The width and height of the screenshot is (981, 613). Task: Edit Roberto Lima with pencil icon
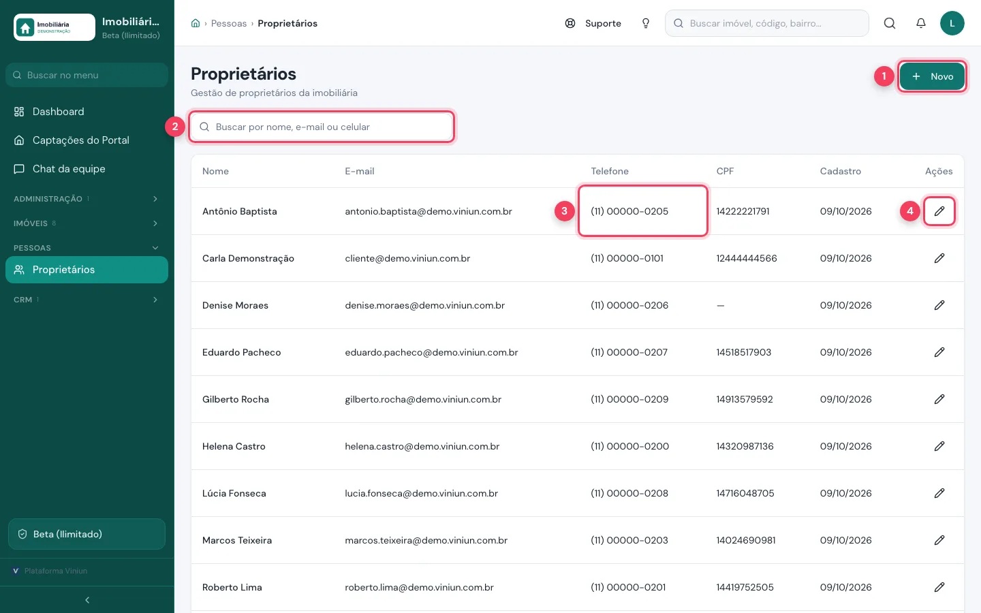pyautogui.click(x=939, y=587)
